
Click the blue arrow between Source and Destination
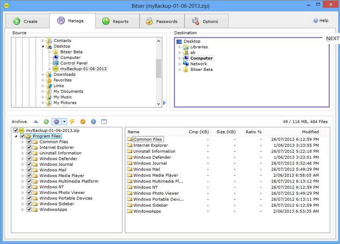164,103
